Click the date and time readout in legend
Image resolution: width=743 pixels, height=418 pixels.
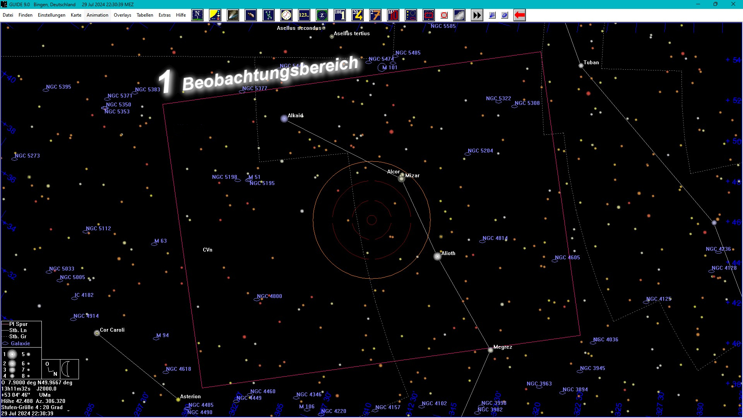click(27, 413)
